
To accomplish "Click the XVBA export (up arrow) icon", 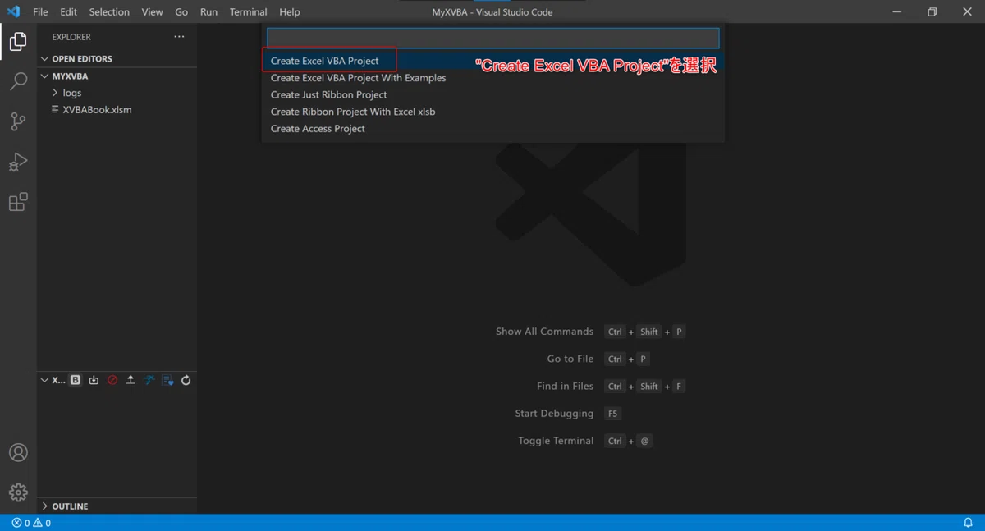I will point(131,380).
